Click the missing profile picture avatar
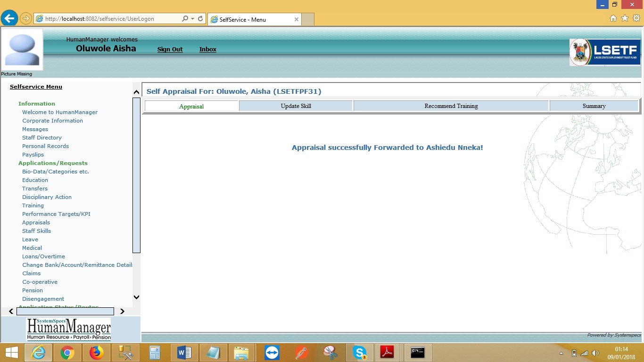Screen dimensions: 644x362 (22, 49)
